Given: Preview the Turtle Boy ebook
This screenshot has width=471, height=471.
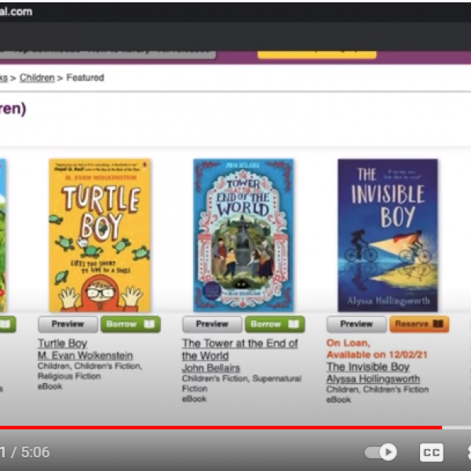Looking at the screenshot, I should [x=68, y=324].
